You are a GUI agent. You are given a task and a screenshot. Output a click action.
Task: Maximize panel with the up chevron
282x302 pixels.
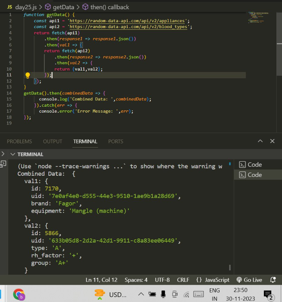[x=260, y=141]
